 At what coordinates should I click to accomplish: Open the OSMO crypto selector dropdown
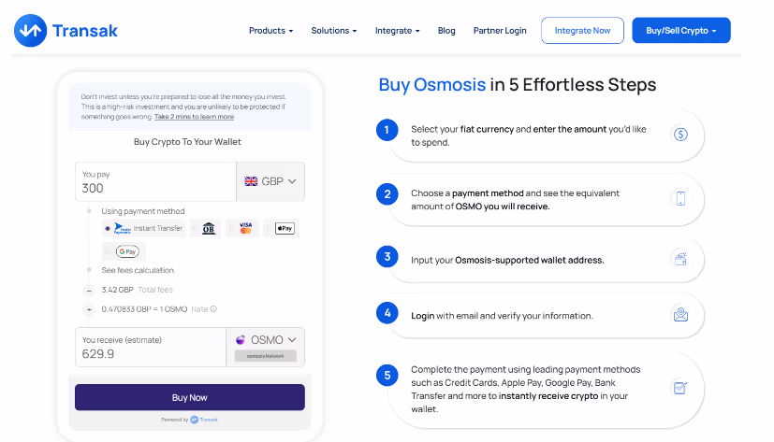266,340
